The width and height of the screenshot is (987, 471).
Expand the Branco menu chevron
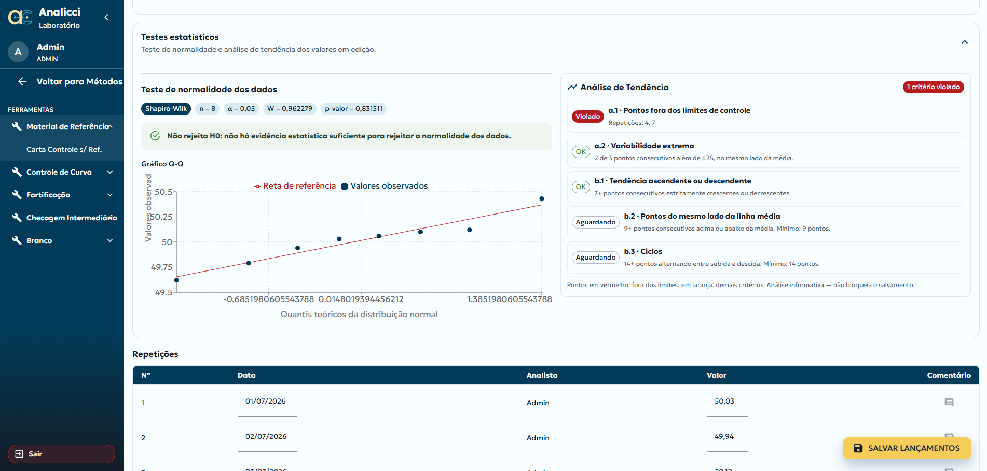[110, 240]
